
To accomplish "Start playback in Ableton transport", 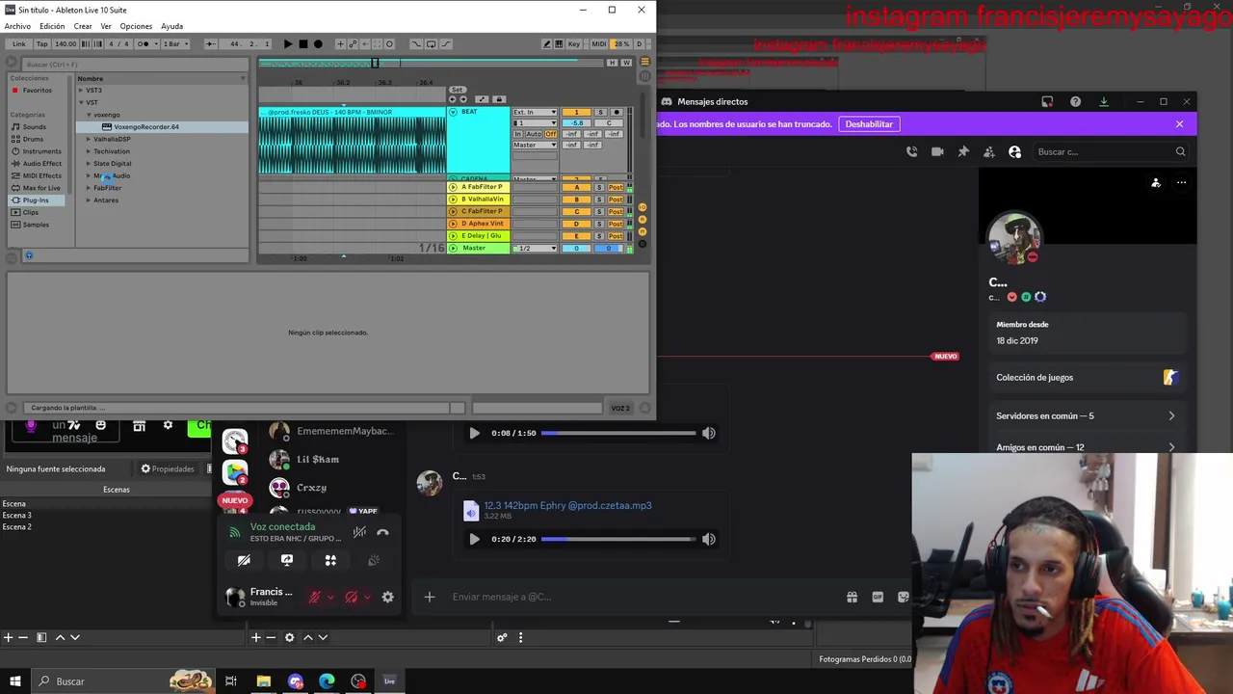I will click(x=287, y=43).
